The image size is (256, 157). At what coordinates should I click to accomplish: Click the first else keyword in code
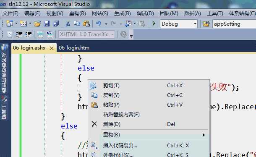point(86,68)
